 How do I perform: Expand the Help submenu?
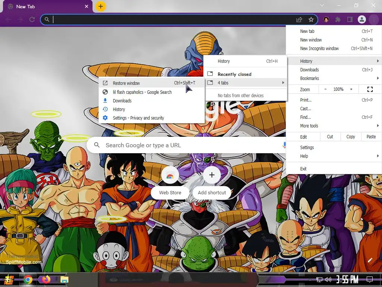(x=334, y=156)
